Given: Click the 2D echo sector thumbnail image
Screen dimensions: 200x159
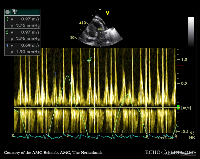Looking at the screenshot, I should [x=100, y=30].
